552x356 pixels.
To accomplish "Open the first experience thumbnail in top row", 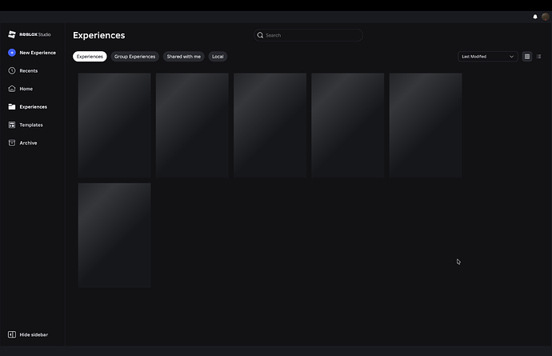I will (114, 125).
